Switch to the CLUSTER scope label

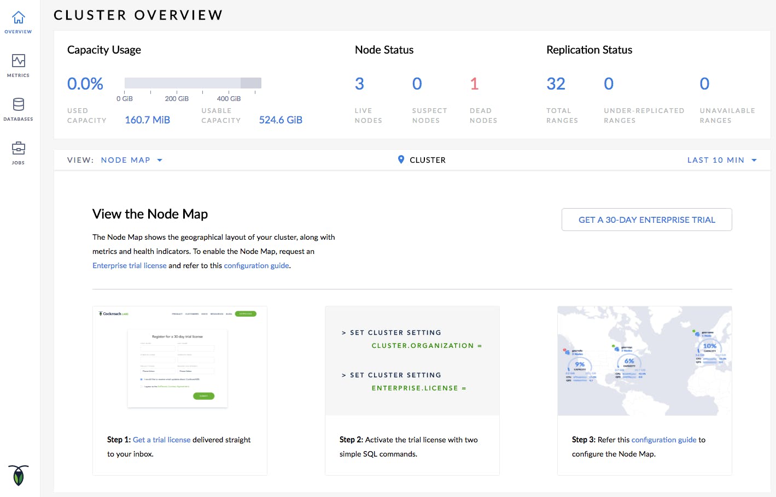click(428, 159)
